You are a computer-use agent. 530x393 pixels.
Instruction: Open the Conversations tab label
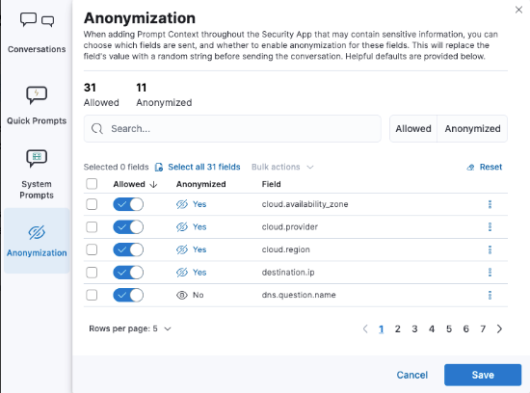pos(37,49)
